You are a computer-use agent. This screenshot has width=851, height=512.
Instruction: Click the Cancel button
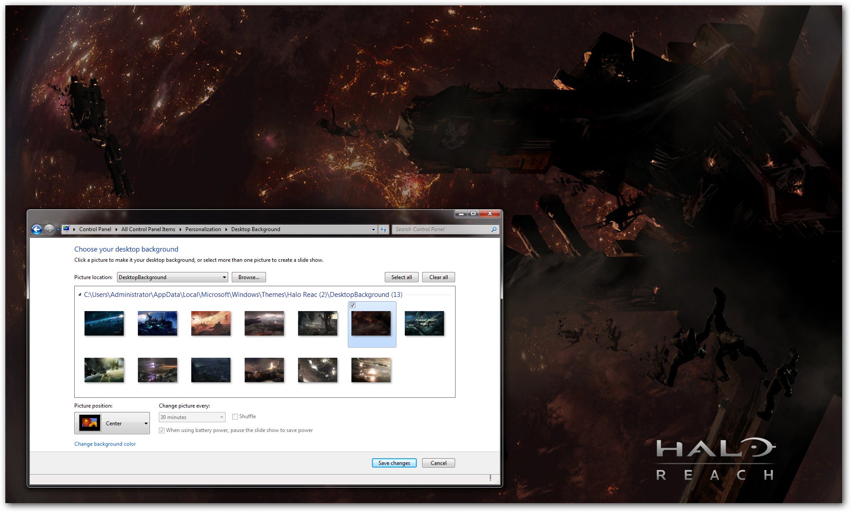coord(438,463)
